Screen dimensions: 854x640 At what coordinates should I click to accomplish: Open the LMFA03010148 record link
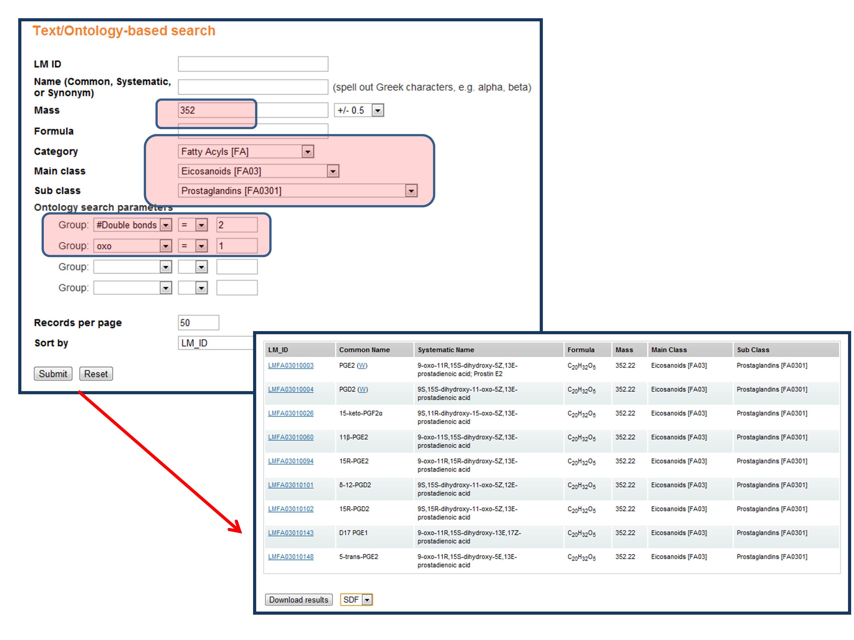[x=291, y=557]
